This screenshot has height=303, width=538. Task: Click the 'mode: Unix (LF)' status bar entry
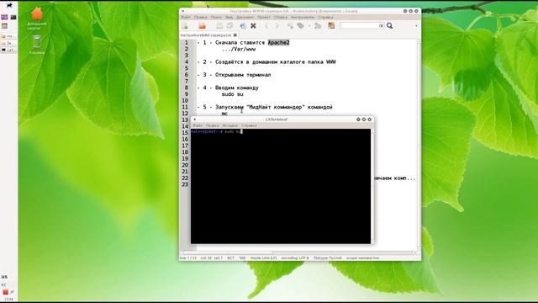[263, 258]
